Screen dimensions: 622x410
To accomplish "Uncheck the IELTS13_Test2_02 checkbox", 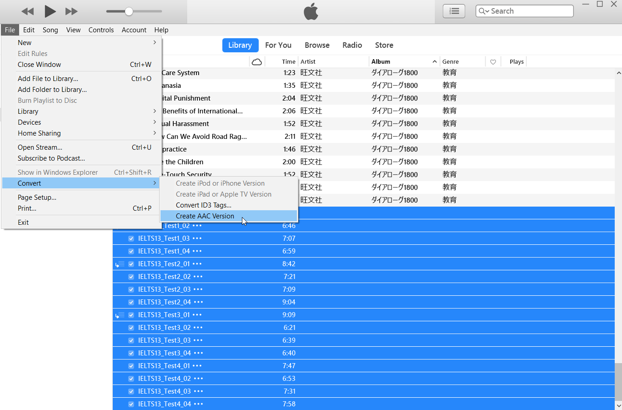I will click(131, 277).
